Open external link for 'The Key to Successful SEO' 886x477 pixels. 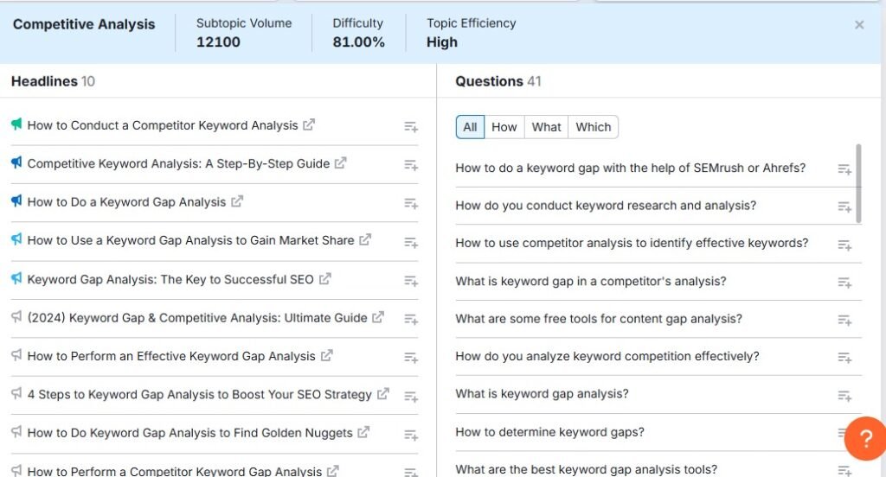[325, 278]
